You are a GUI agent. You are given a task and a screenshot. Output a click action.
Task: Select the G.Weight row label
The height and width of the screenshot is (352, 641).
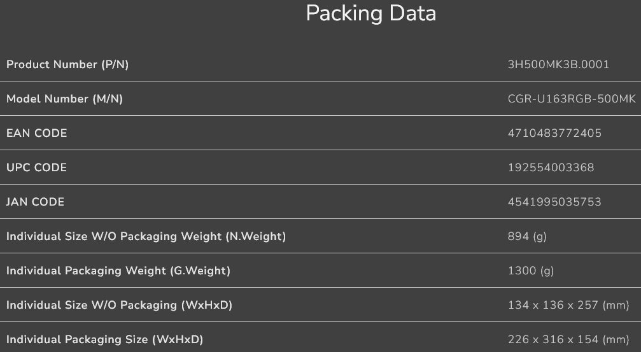tap(118, 271)
